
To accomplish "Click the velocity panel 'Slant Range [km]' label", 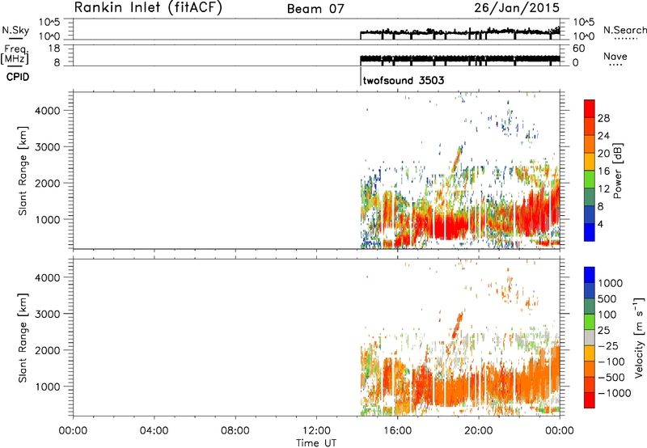I will click(x=23, y=337).
